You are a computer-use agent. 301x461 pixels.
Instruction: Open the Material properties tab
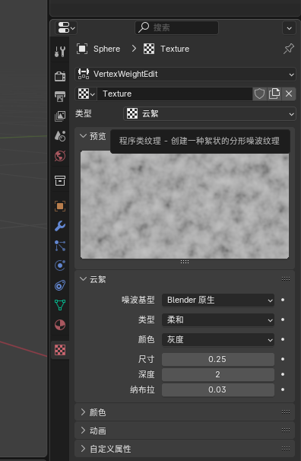click(x=60, y=325)
